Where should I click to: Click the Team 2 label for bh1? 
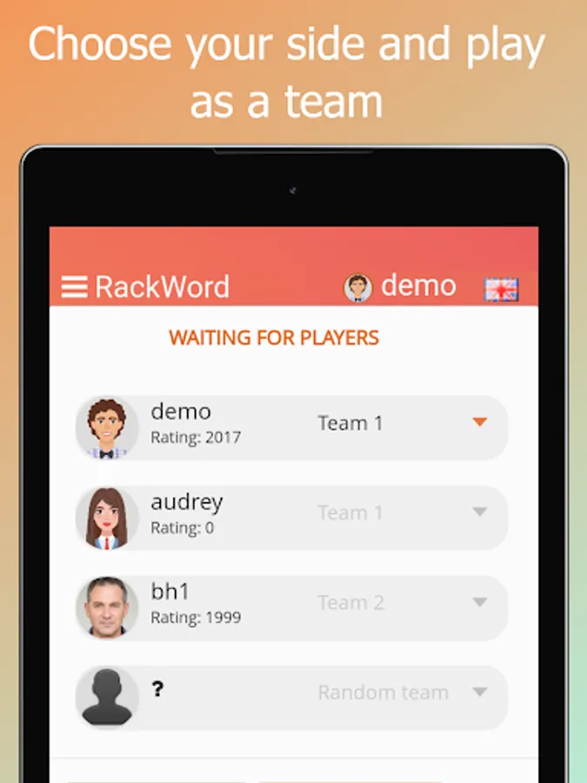pyautogui.click(x=351, y=603)
